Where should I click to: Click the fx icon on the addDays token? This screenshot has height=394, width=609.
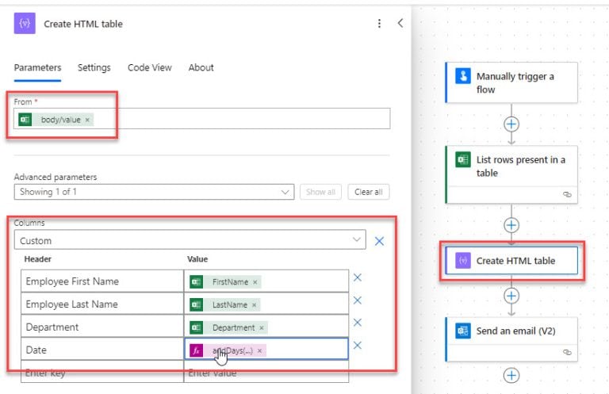pyautogui.click(x=196, y=350)
